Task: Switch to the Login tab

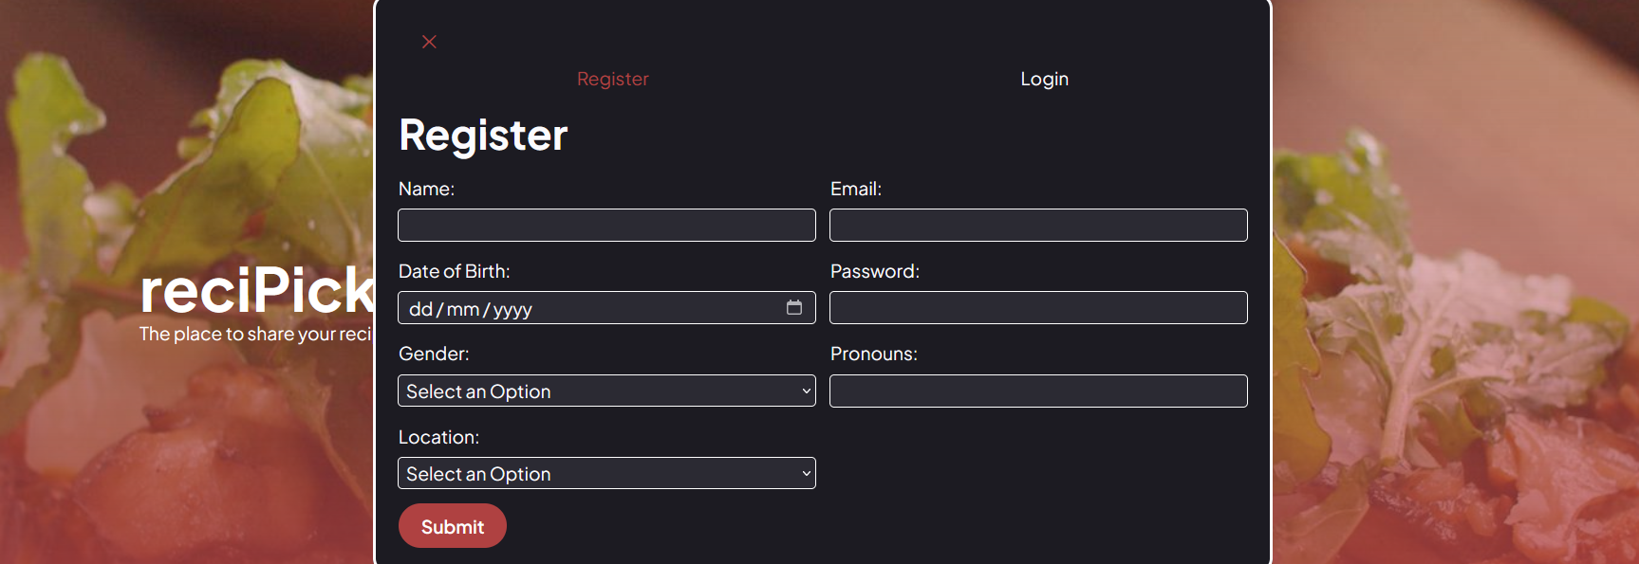Action: tap(1044, 79)
